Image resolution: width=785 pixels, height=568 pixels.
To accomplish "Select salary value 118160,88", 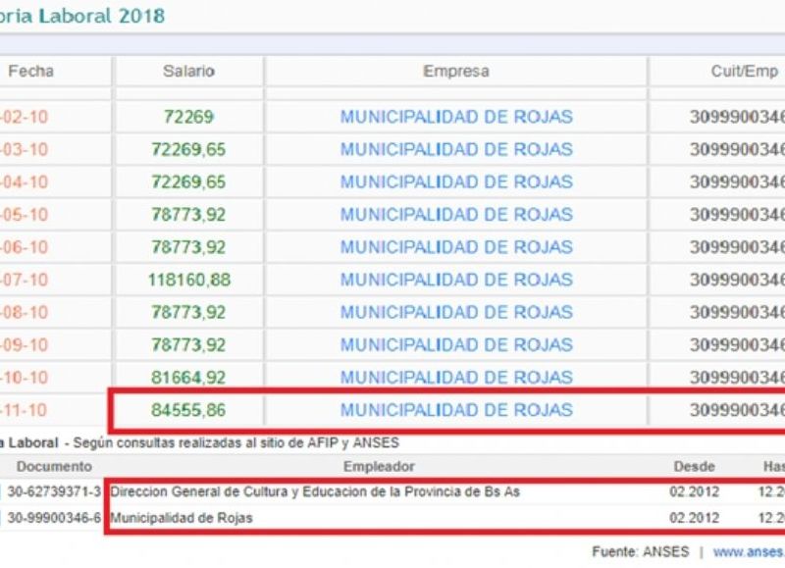I will point(189,280).
